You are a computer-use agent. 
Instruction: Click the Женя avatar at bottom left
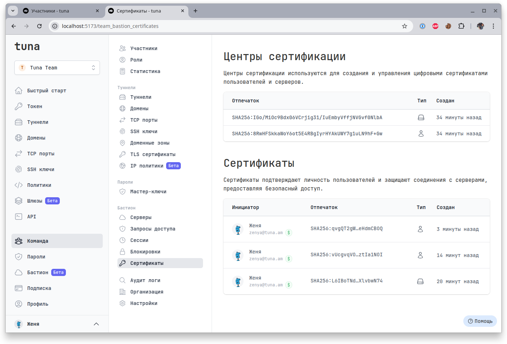[x=19, y=324]
